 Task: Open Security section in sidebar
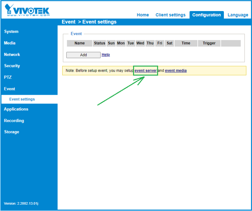pos(12,66)
